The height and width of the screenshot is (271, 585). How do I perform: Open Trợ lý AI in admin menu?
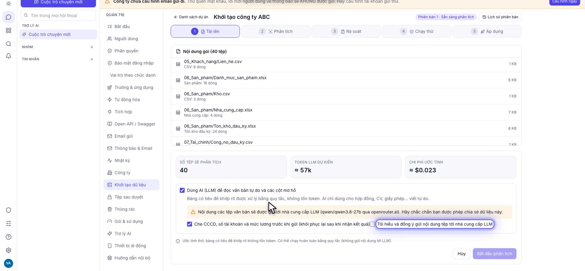[x=131, y=234]
